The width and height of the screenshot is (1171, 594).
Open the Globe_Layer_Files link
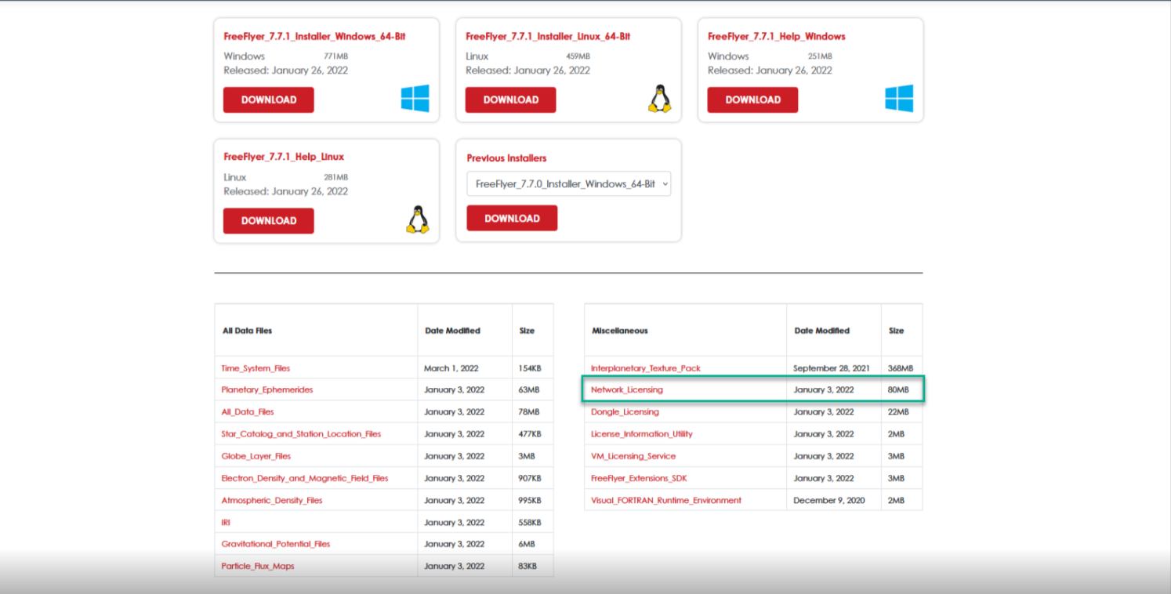click(256, 456)
